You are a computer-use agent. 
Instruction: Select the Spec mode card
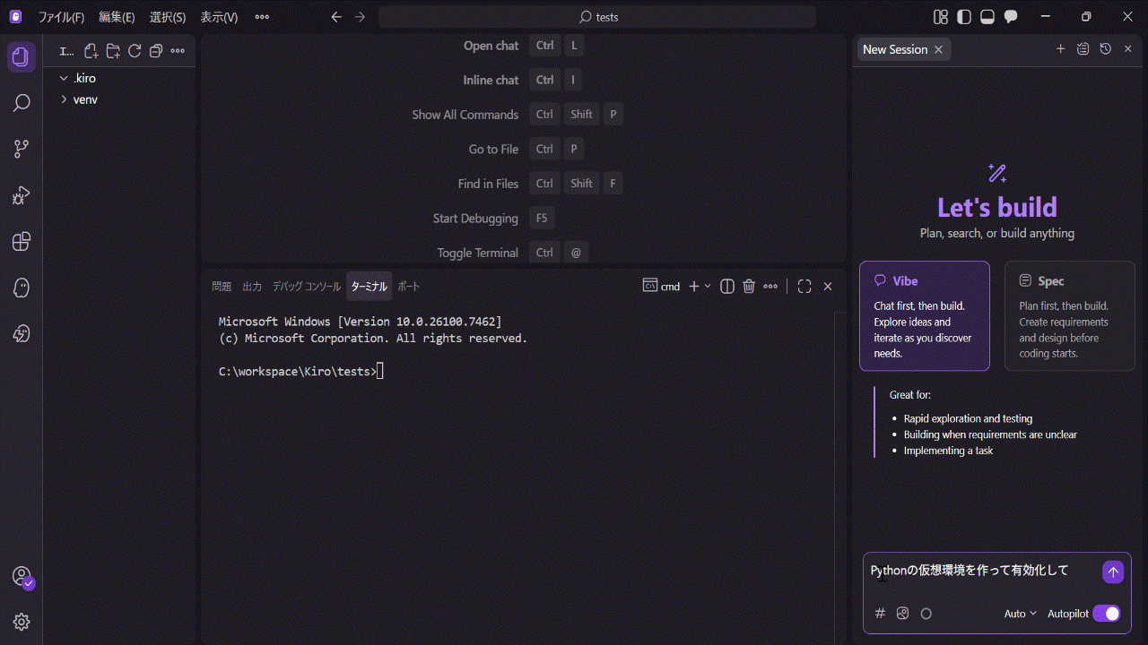[1069, 315]
